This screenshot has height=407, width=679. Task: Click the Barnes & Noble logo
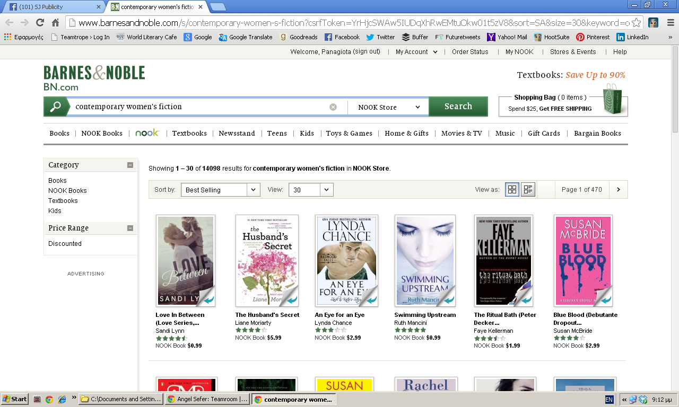click(94, 78)
